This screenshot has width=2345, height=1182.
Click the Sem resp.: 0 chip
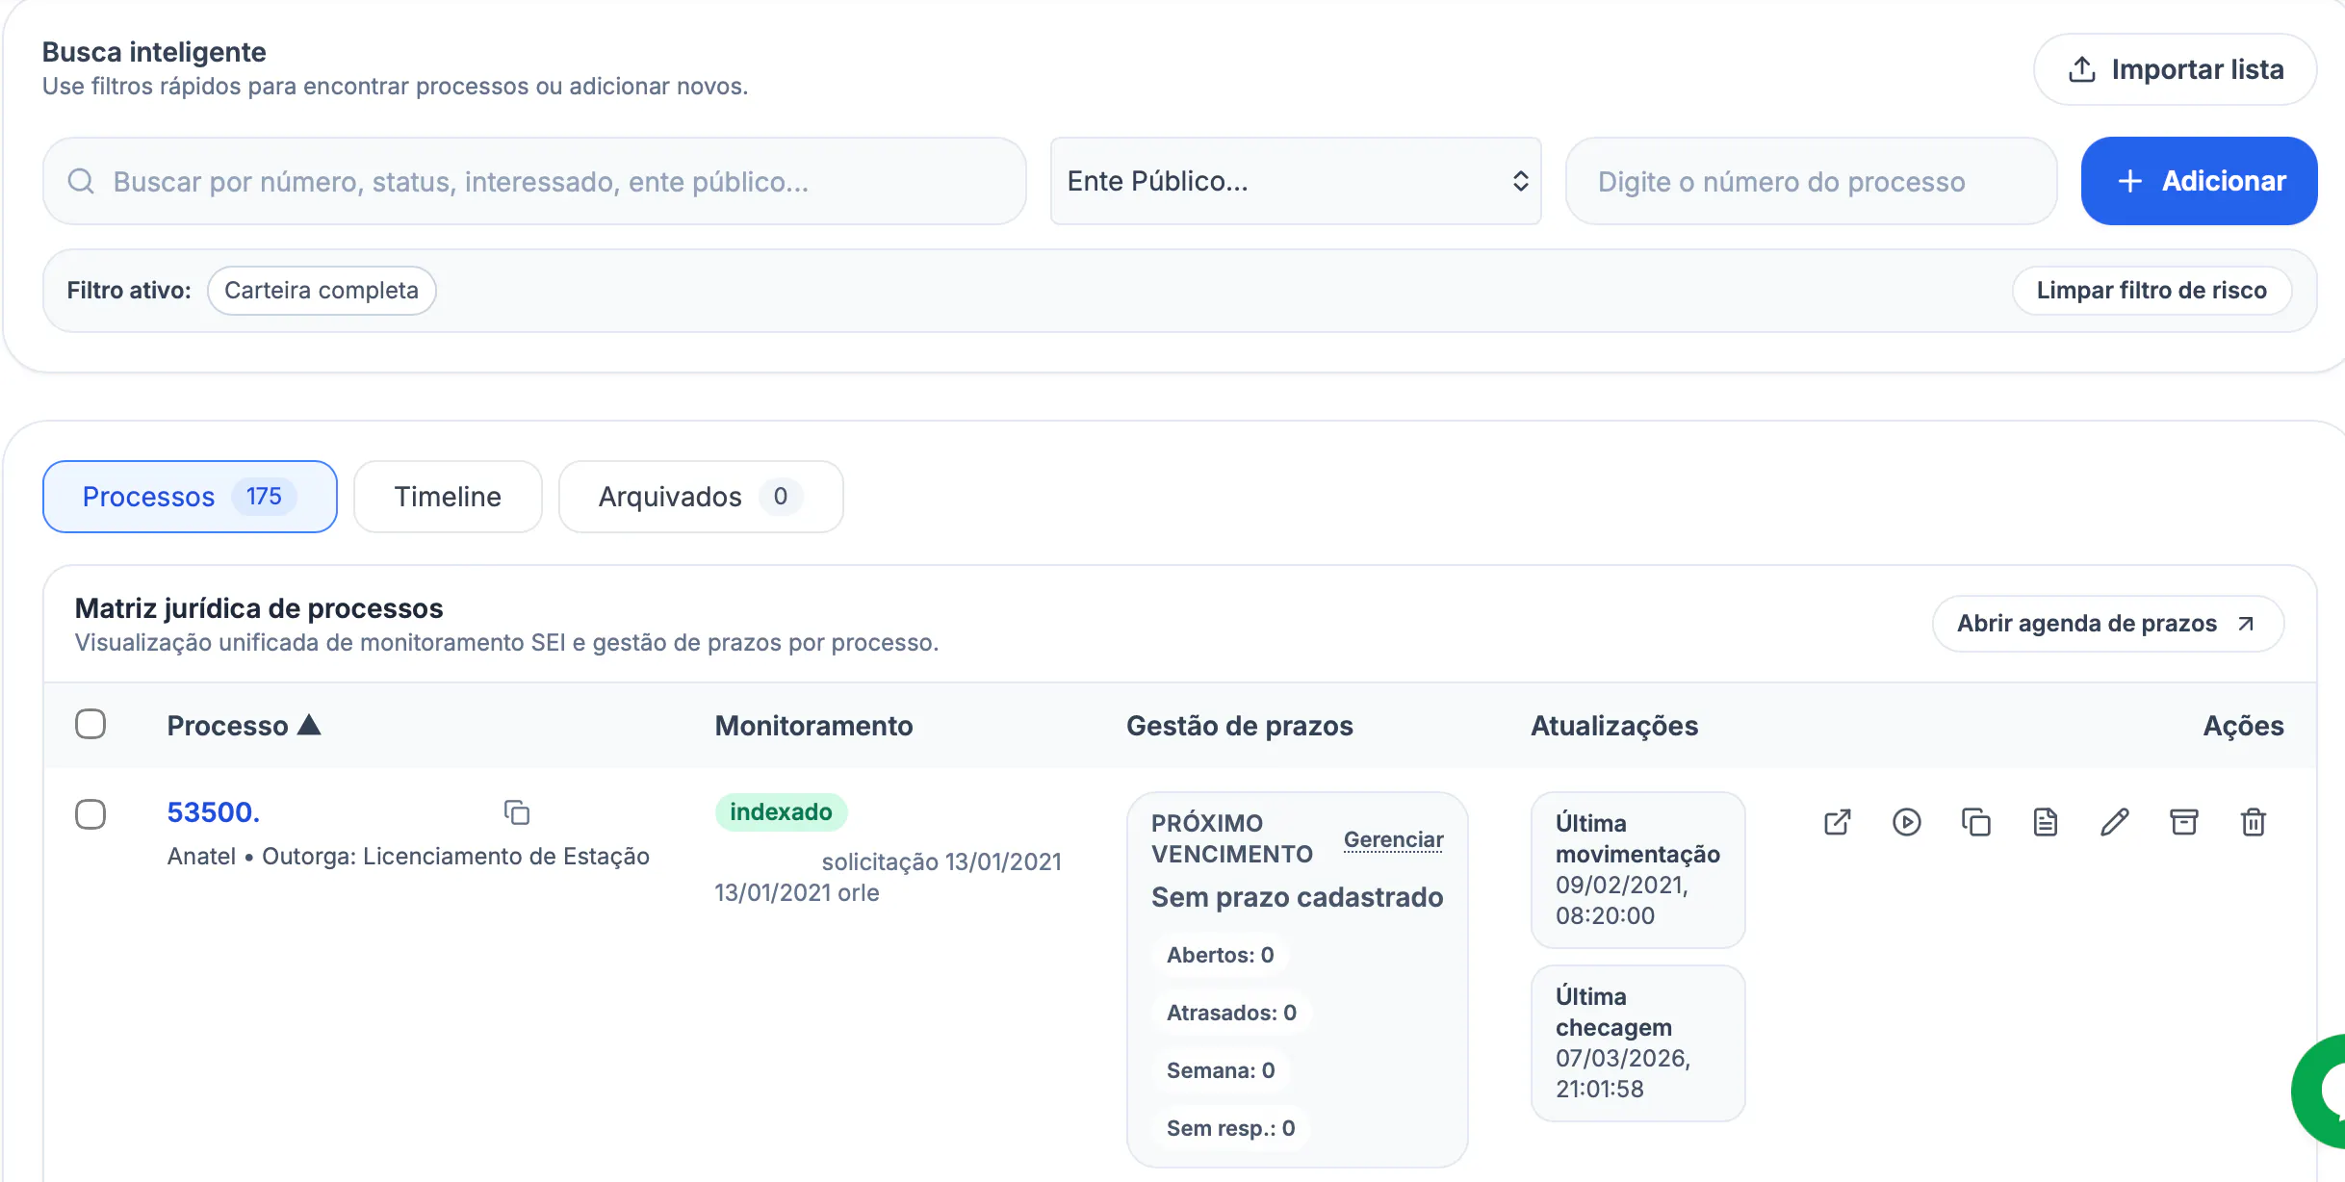[1230, 1128]
